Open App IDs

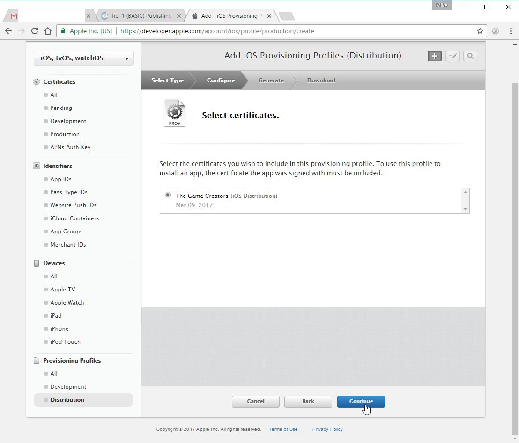[61, 179]
